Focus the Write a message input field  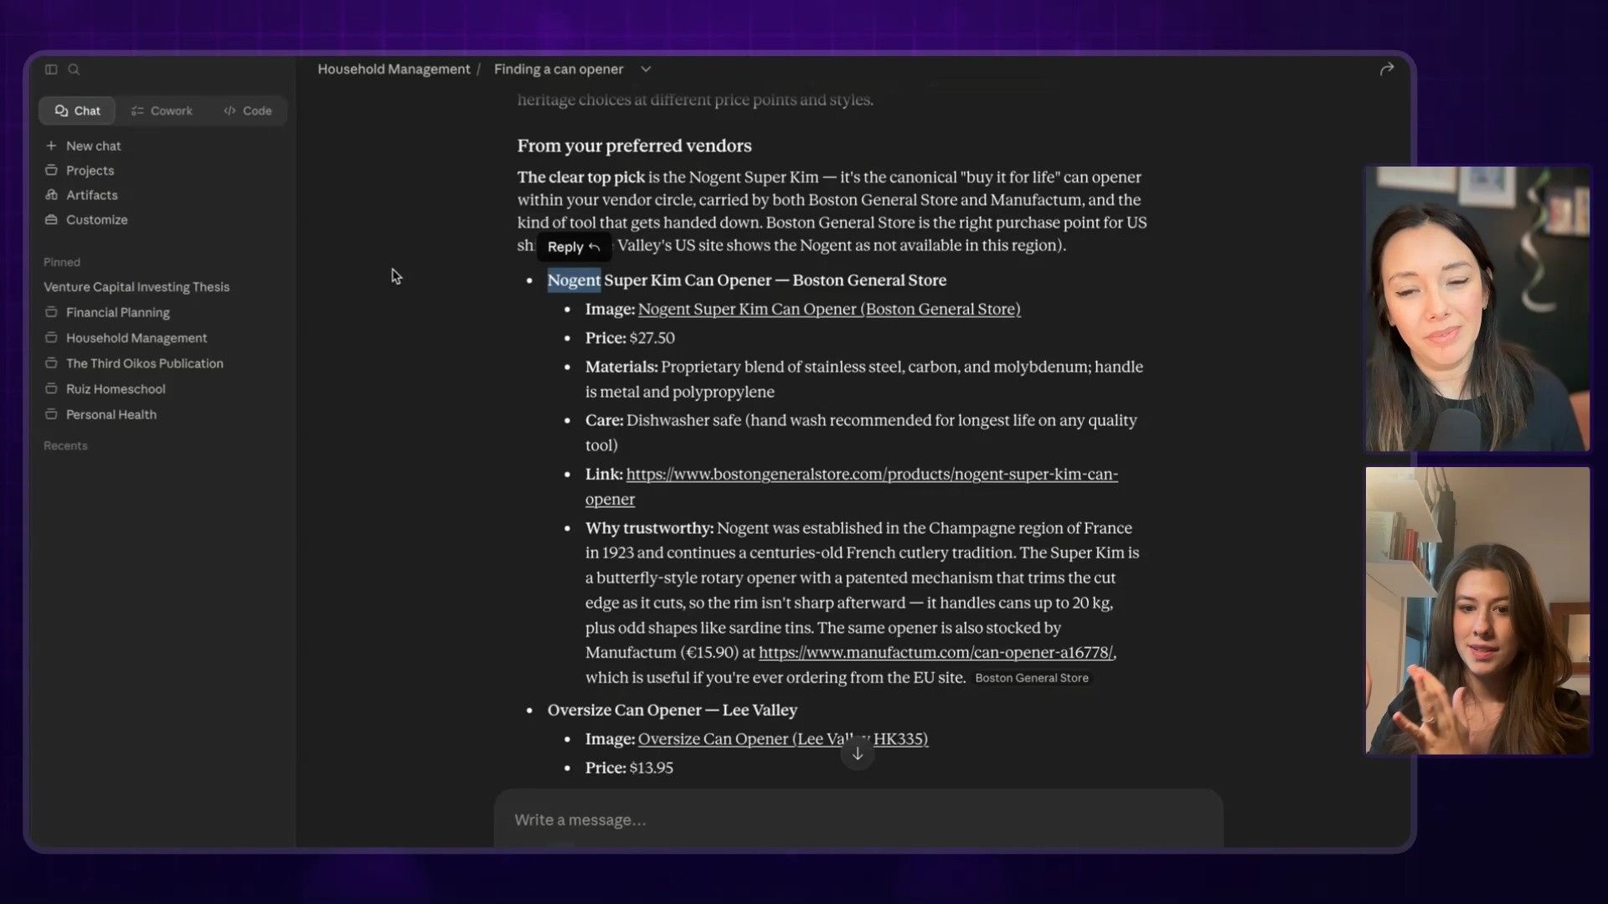coord(858,819)
